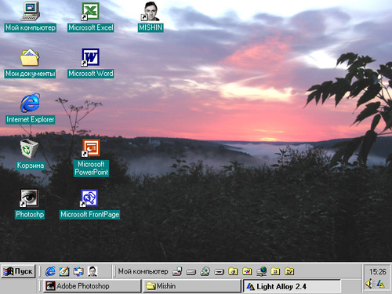
Task: Switch to the Mishin folder taskbar button
Action: 192,286
